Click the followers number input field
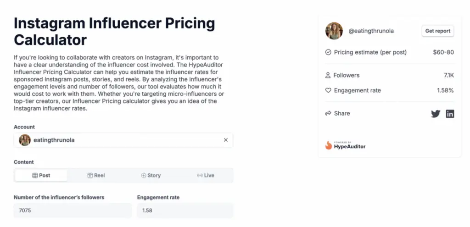The height and width of the screenshot is (227, 470). click(73, 210)
